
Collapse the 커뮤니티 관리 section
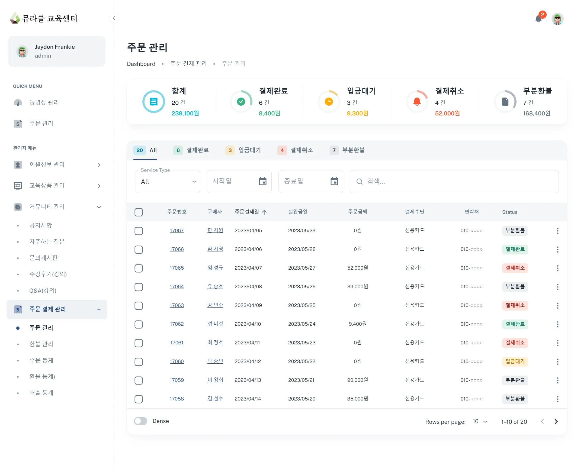pos(99,207)
